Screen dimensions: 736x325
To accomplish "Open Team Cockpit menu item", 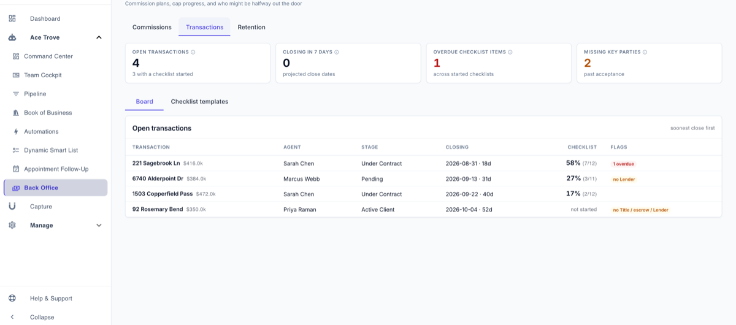I will tap(43, 75).
